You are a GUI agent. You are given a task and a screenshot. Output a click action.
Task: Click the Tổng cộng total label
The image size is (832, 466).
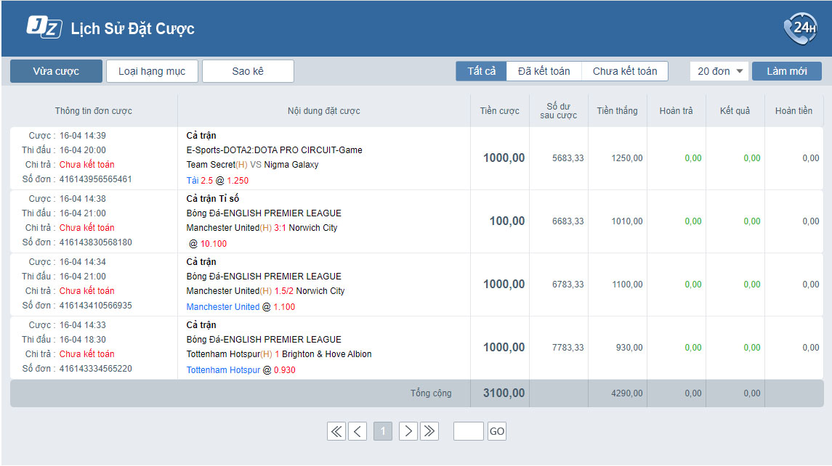(431, 393)
